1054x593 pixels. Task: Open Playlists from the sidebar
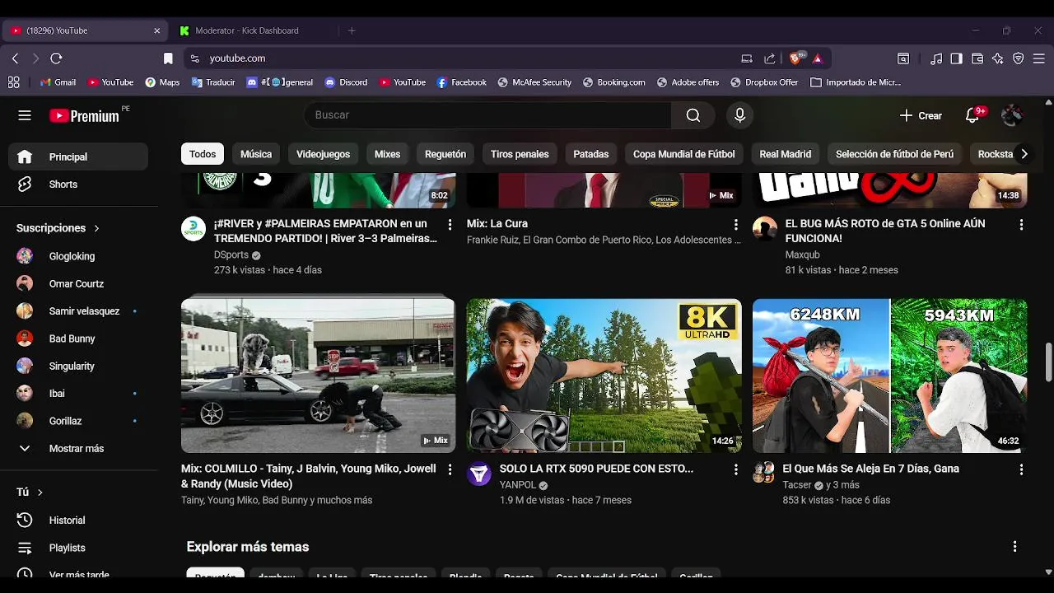click(x=78, y=547)
